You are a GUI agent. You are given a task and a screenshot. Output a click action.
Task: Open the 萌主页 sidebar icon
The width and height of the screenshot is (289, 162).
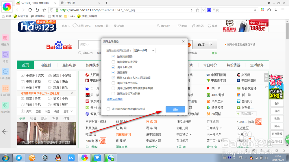5,38
